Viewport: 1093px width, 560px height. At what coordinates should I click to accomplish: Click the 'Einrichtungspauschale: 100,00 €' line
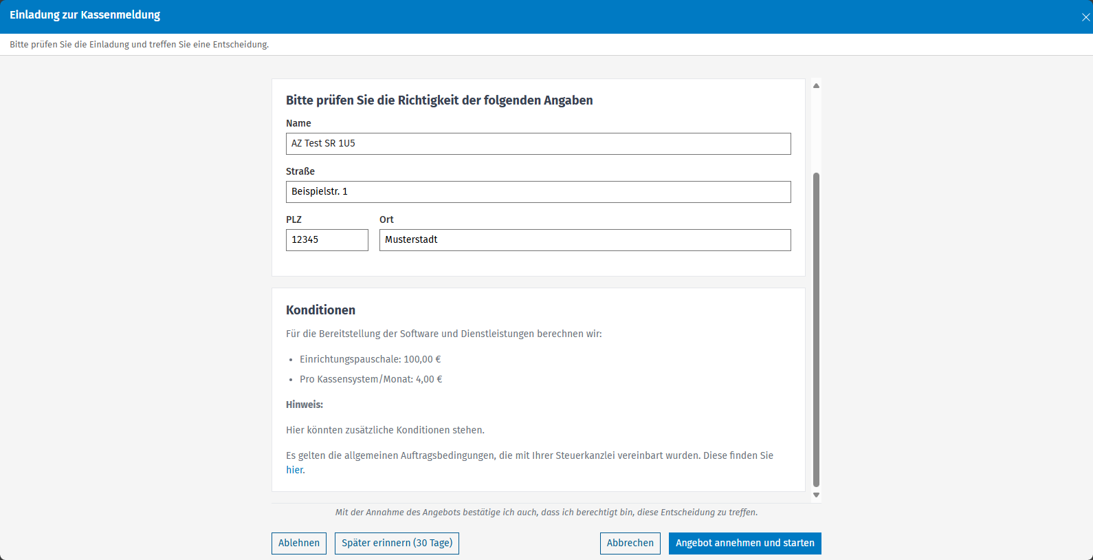(x=370, y=359)
